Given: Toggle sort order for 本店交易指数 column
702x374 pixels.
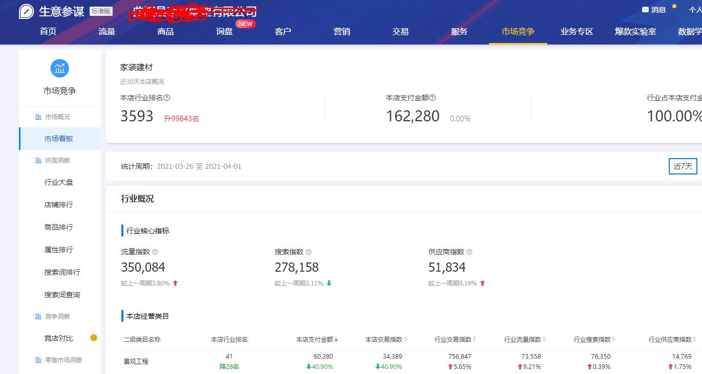Looking at the screenshot, I should [405, 339].
